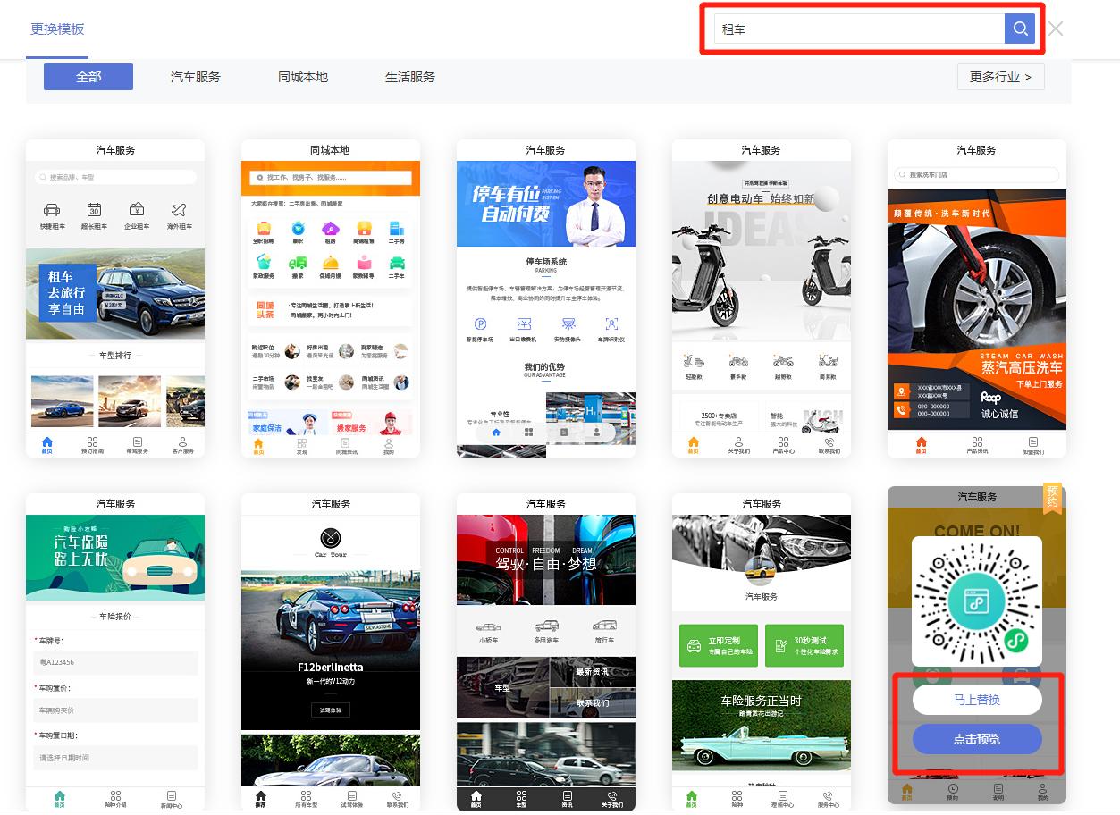This screenshot has width=1120, height=815.
Task: Click the 马上替换 button
Action: (x=977, y=700)
